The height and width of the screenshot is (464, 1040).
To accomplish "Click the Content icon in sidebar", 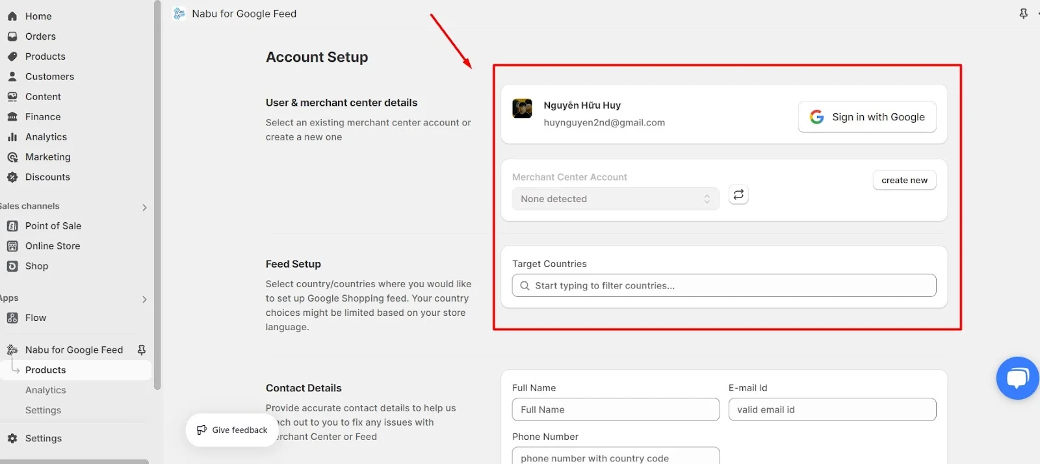I will pos(12,97).
